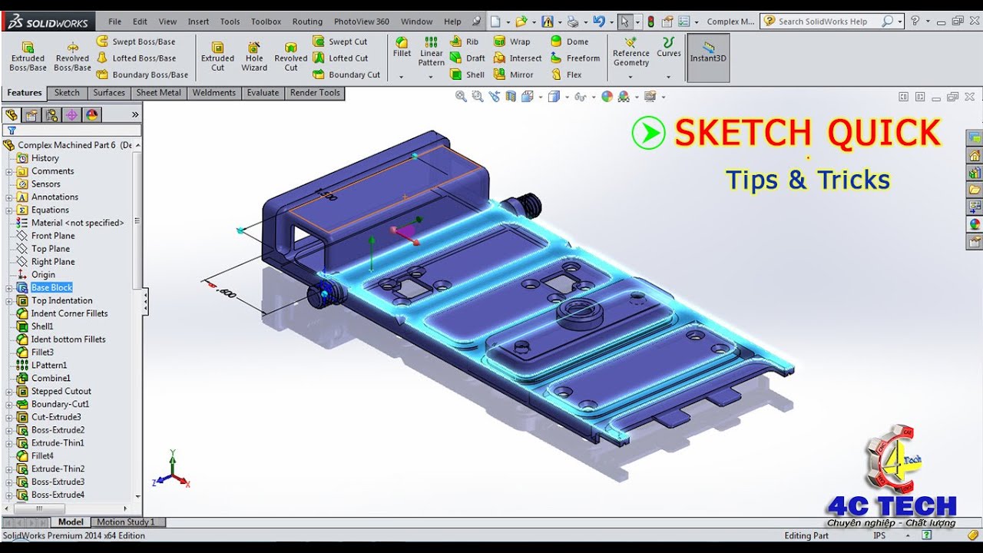Image resolution: width=983 pixels, height=553 pixels.
Task: Expand the Annotations folder node
Action: tap(9, 197)
